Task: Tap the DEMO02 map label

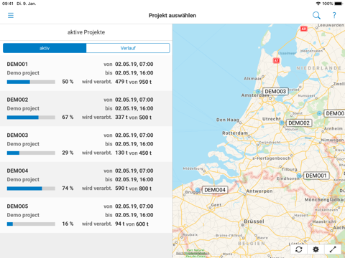Action: click(x=299, y=123)
